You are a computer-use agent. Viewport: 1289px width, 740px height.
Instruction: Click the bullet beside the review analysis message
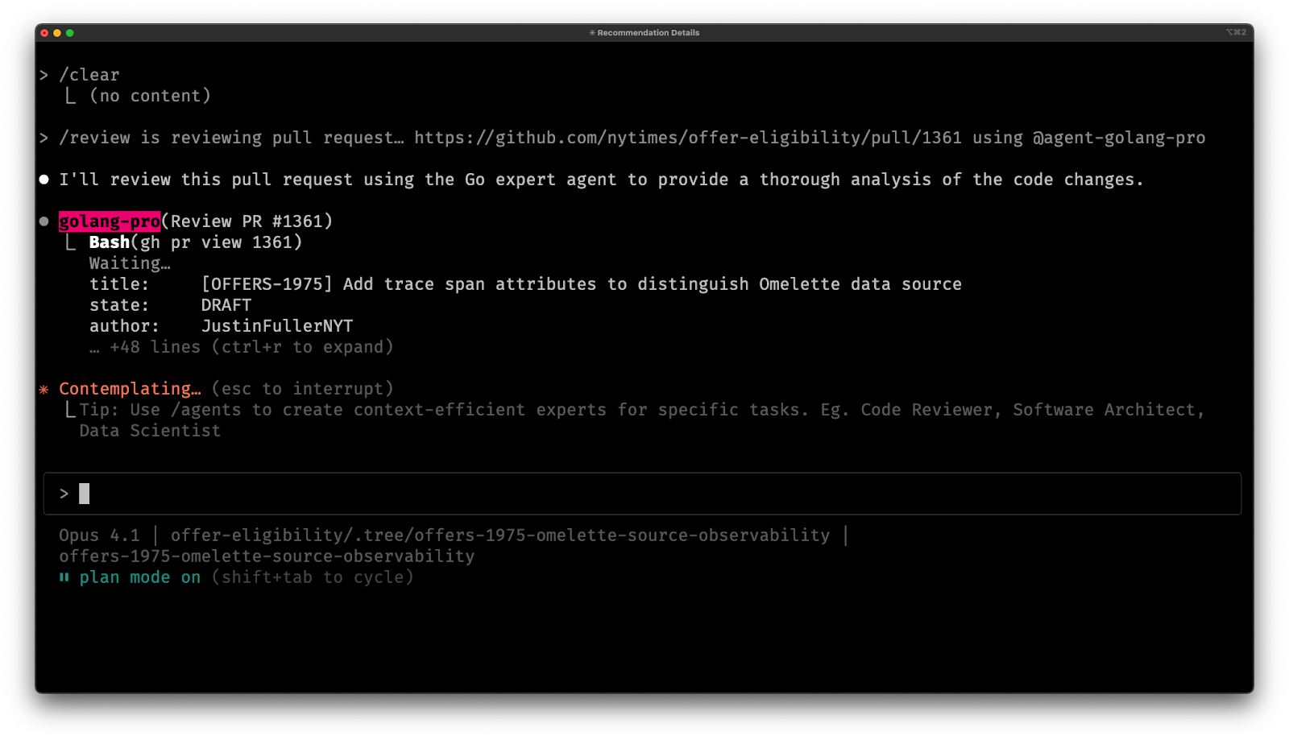point(43,179)
